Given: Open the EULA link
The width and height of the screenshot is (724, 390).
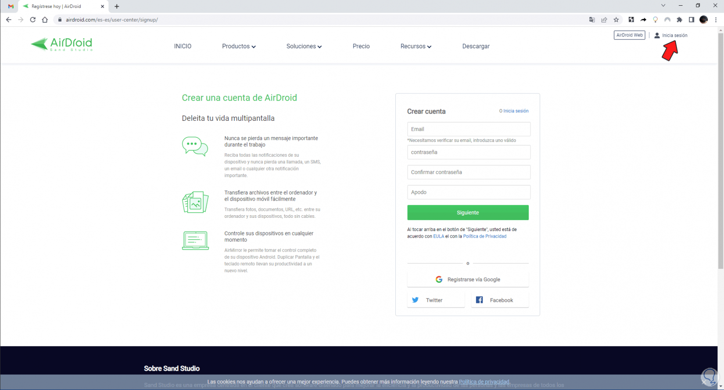Looking at the screenshot, I should coord(439,236).
